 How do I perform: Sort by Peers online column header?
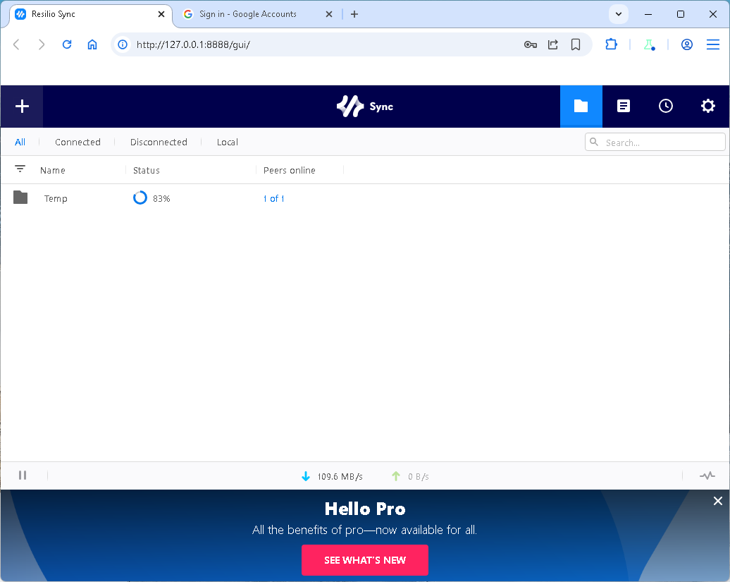pyautogui.click(x=289, y=171)
